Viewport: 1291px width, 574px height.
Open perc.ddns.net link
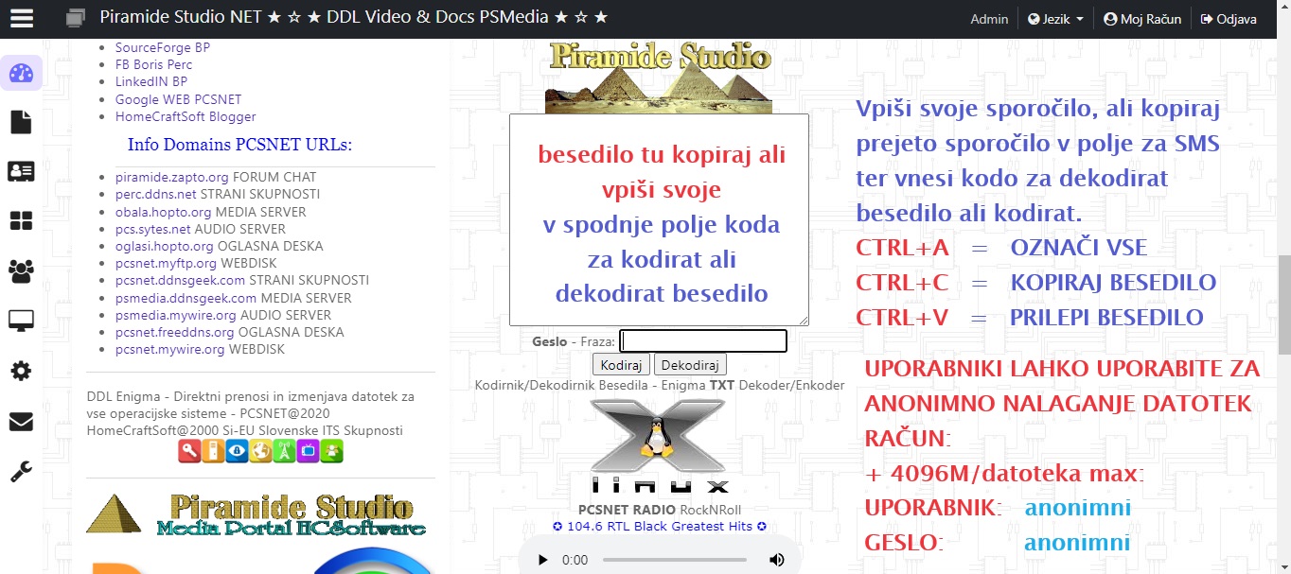coord(156,194)
